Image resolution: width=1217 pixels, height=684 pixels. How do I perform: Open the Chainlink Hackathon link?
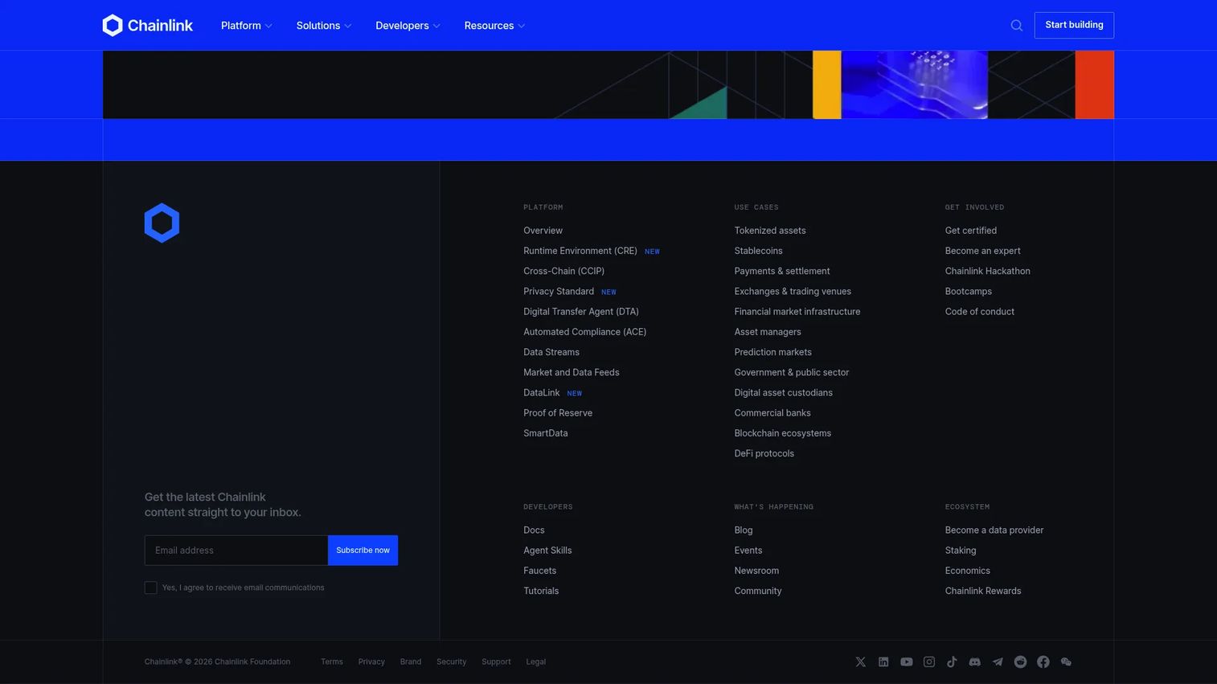click(988, 271)
